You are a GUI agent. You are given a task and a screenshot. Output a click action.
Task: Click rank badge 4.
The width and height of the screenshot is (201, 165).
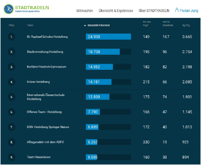point(11,82)
